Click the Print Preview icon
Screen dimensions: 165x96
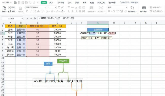point(26,3)
